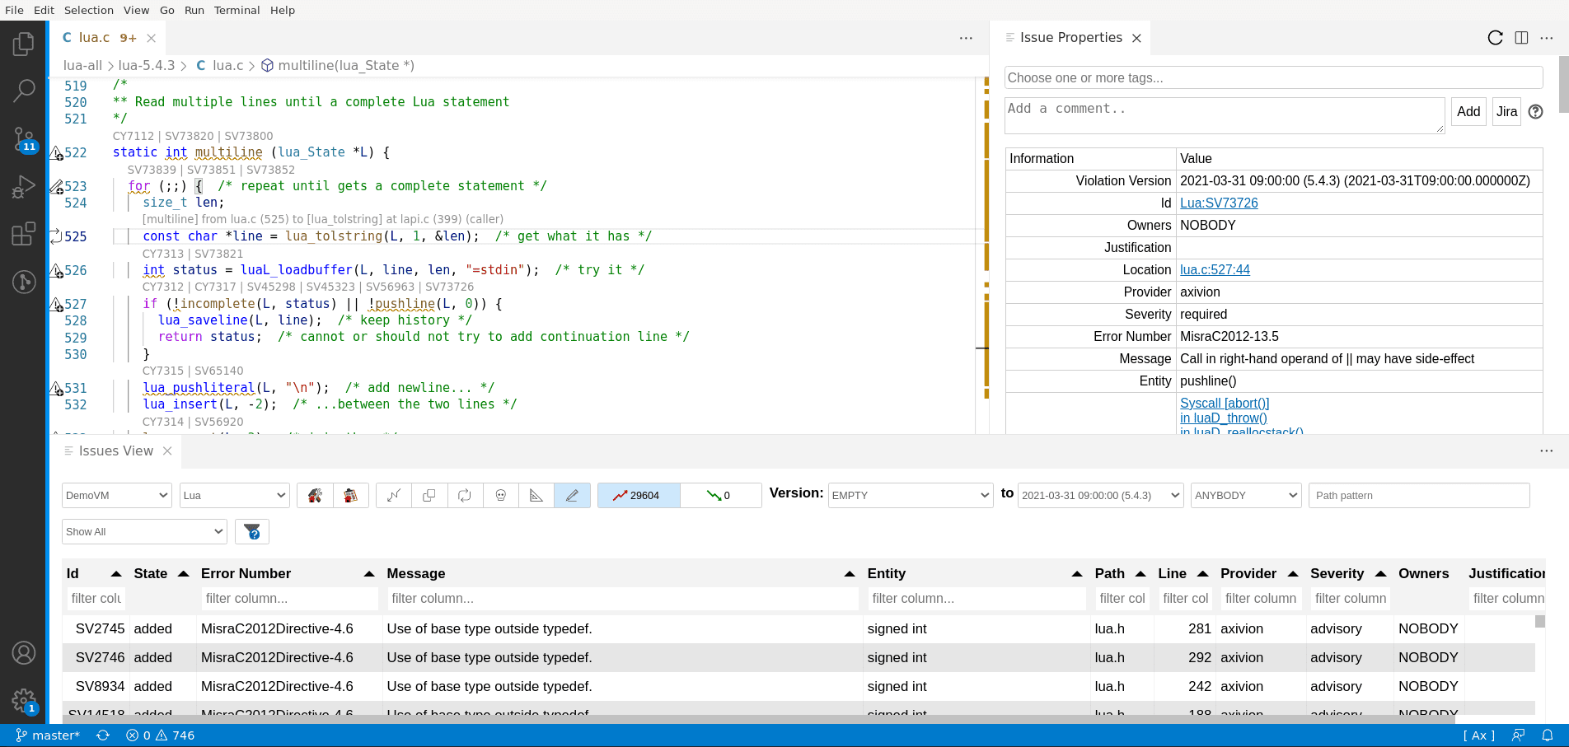Toggle clones issue kind
Image resolution: width=1569 pixels, height=747 pixels.
(x=429, y=495)
